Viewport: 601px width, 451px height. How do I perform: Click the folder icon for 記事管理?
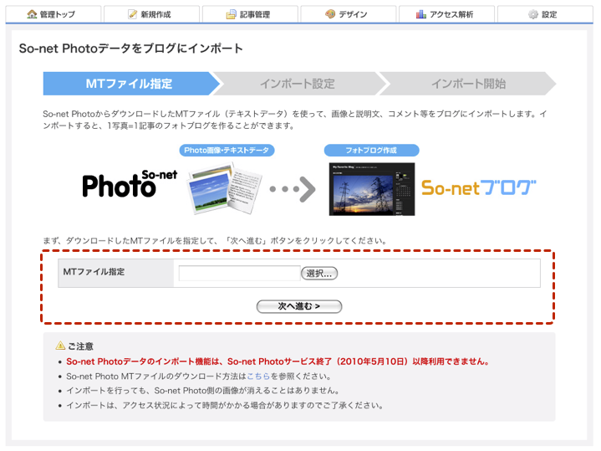click(x=232, y=14)
